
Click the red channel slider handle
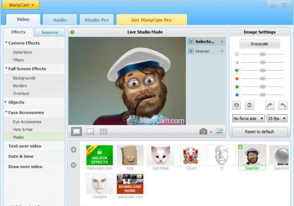coord(262,79)
